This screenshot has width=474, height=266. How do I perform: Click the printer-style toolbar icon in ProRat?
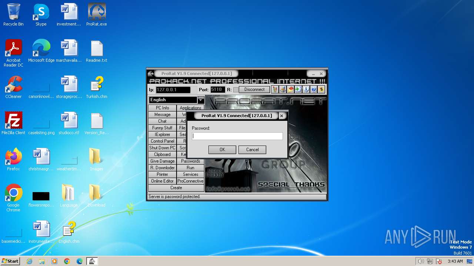point(283,89)
